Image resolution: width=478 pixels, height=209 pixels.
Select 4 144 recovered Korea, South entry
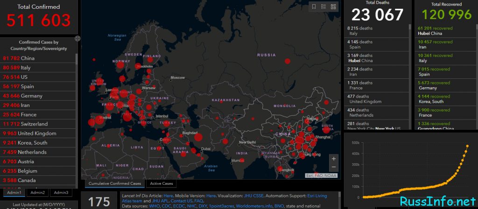445,99
